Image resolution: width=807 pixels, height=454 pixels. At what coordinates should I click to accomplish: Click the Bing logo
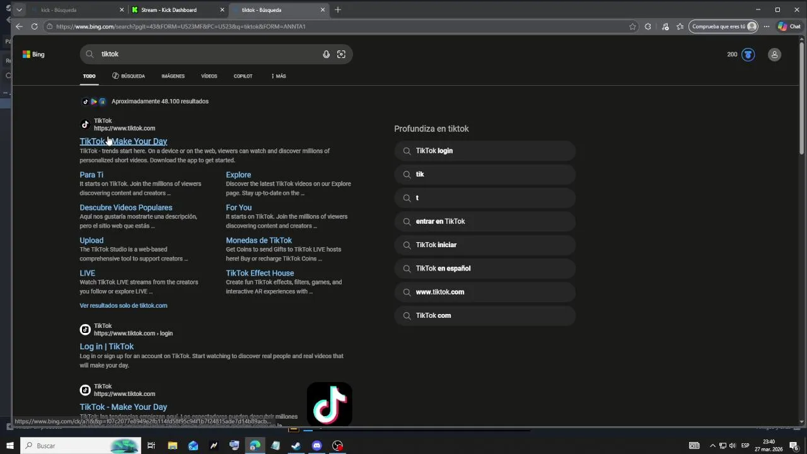coord(33,54)
